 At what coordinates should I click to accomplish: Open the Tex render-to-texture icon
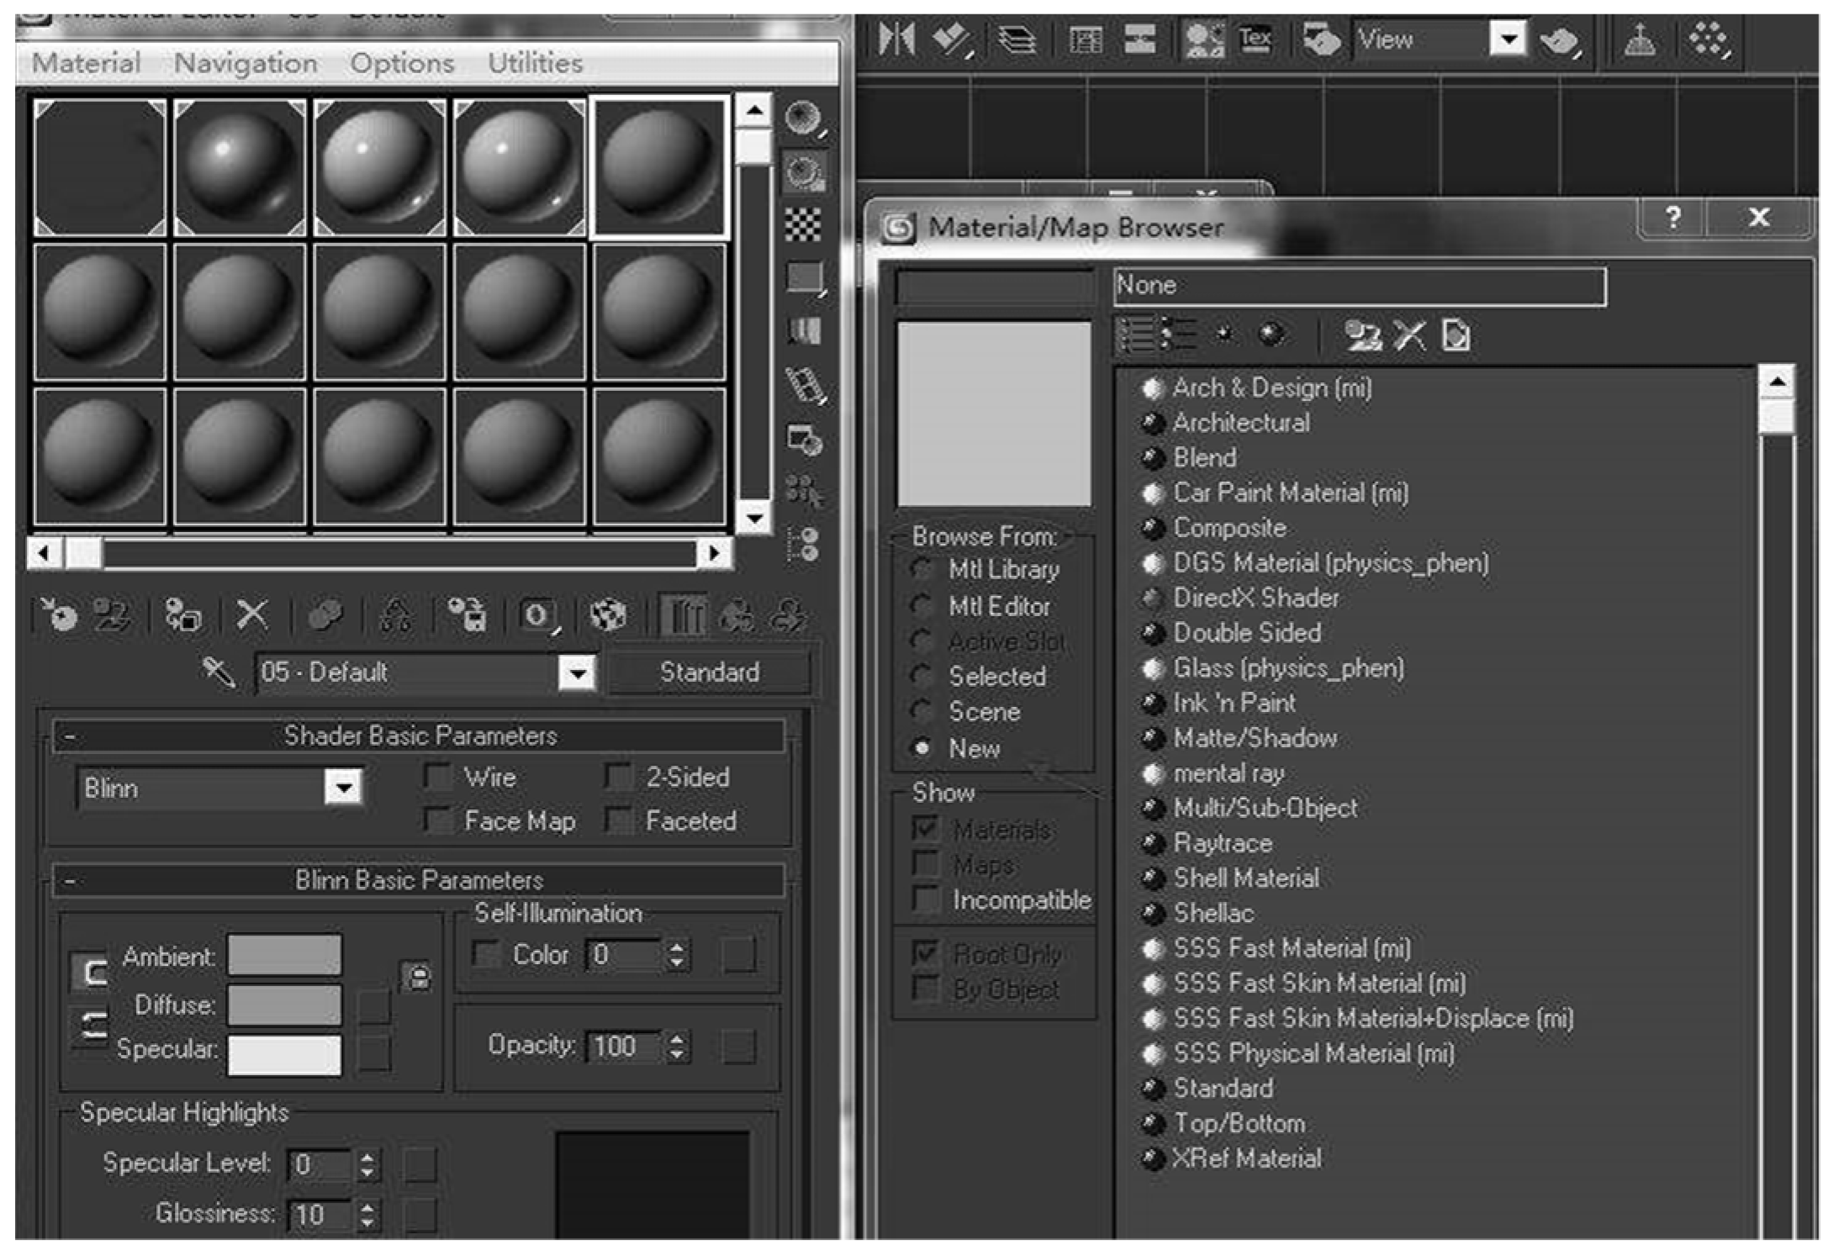click(x=1255, y=39)
